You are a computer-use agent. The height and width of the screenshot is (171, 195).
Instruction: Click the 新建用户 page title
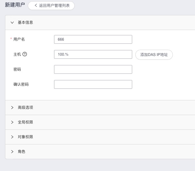click(15, 5)
